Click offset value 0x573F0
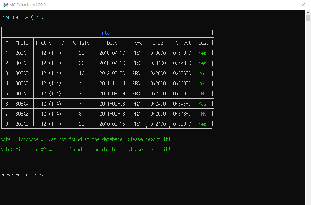311x205 pixels. coord(182,53)
